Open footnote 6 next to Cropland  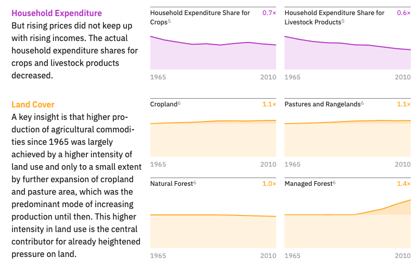coord(179,103)
